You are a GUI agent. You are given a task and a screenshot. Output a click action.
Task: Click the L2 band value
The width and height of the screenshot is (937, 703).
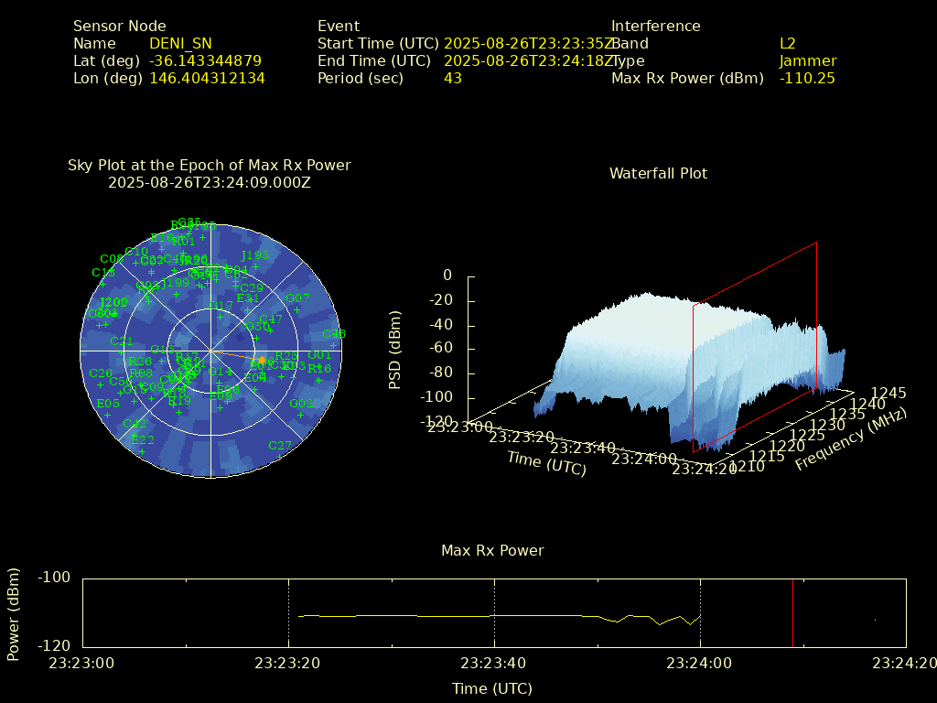(x=787, y=43)
